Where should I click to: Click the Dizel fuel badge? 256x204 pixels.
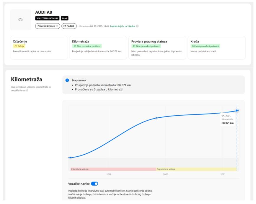pos(65,18)
